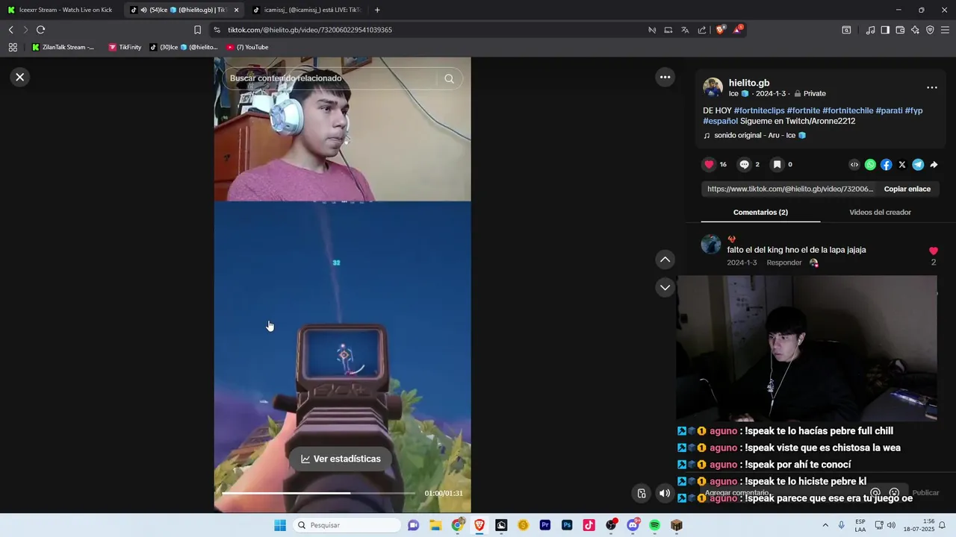Image resolution: width=956 pixels, height=537 pixels.
Task: Open Brave VPN shield icon
Action: click(x=930, y=30)
